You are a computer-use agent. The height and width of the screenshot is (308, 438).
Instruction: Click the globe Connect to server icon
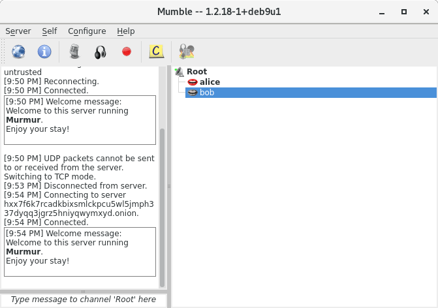tap(18, 52)
